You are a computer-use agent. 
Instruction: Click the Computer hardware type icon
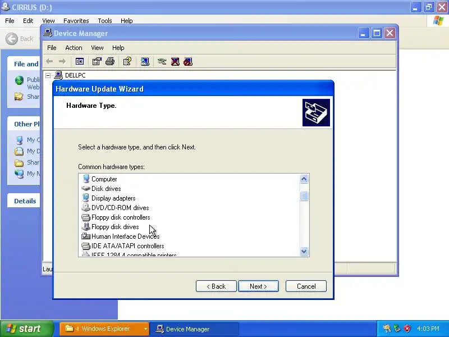(86, 179)
